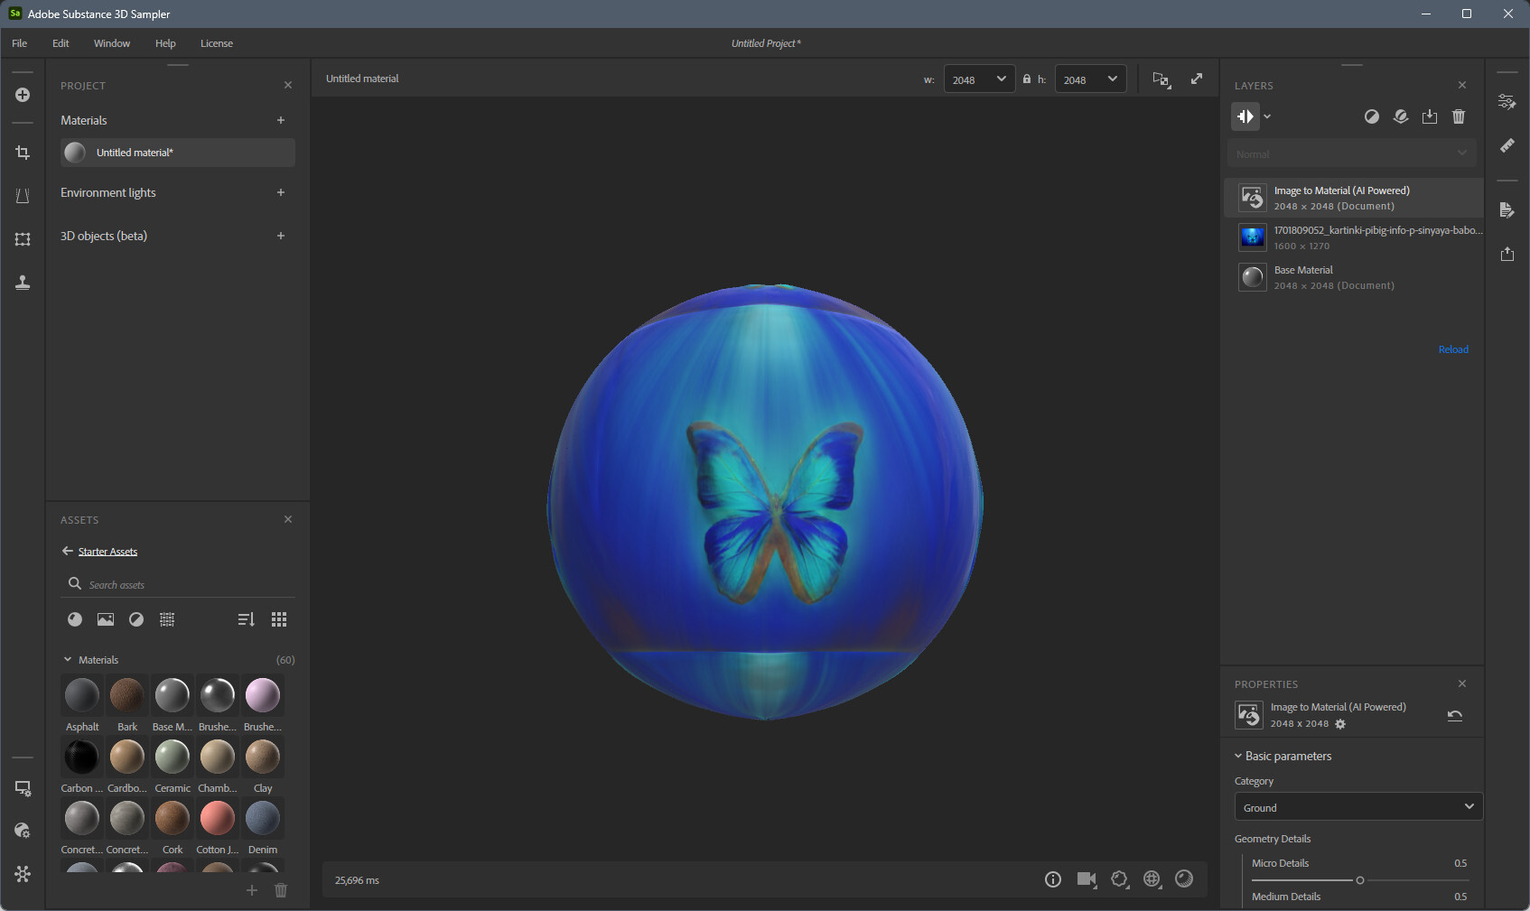The image size is (1530, 911).
Task: Switch the viewport to fullscreen
Action: 1197,79
